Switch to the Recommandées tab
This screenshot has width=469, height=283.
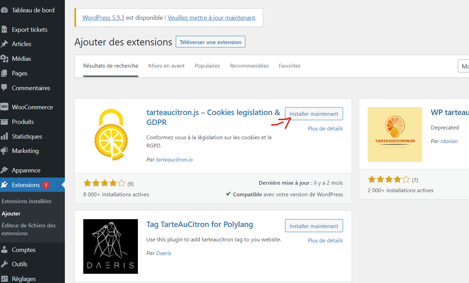tap(249, 66)
